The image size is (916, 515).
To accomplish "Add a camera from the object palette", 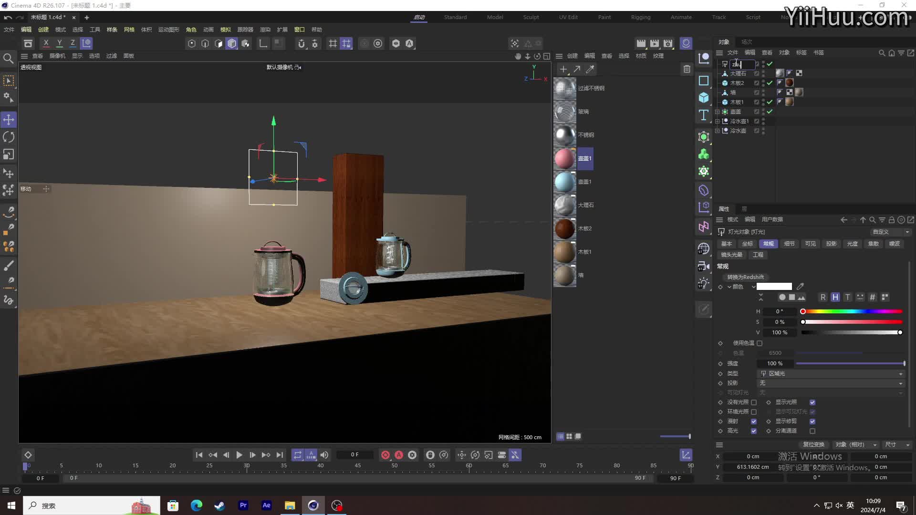I will [704, 266].
